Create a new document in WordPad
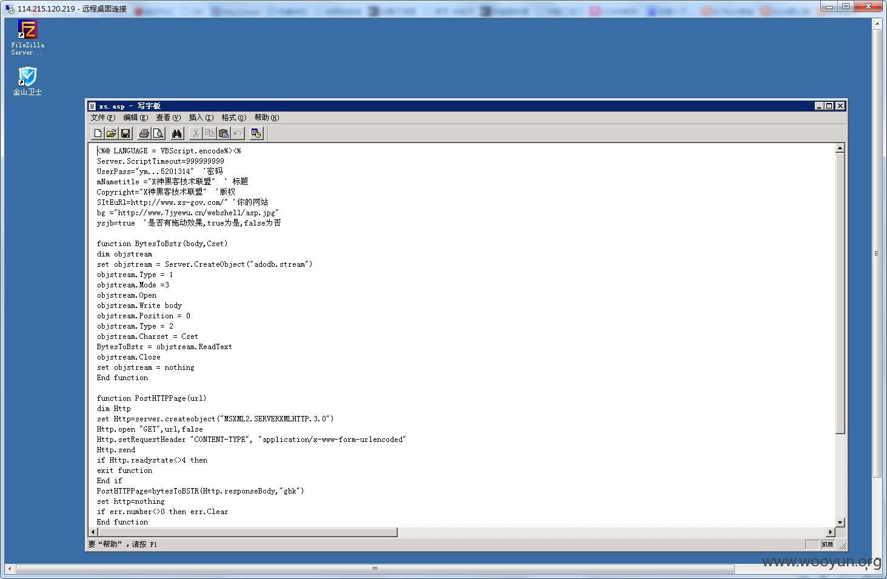The width and height of the screenshot is (887, 579). coord(98,133)
